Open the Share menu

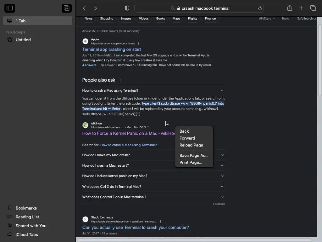pyautogui.click(x=290, y=8)
